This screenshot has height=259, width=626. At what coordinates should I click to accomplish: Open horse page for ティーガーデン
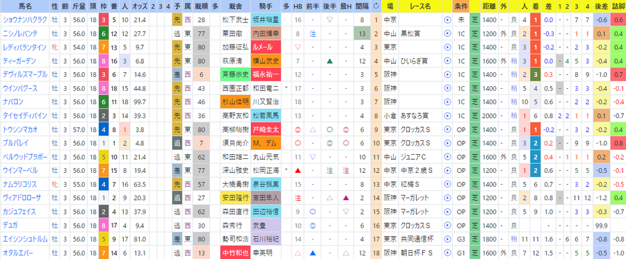coord(20,61)
